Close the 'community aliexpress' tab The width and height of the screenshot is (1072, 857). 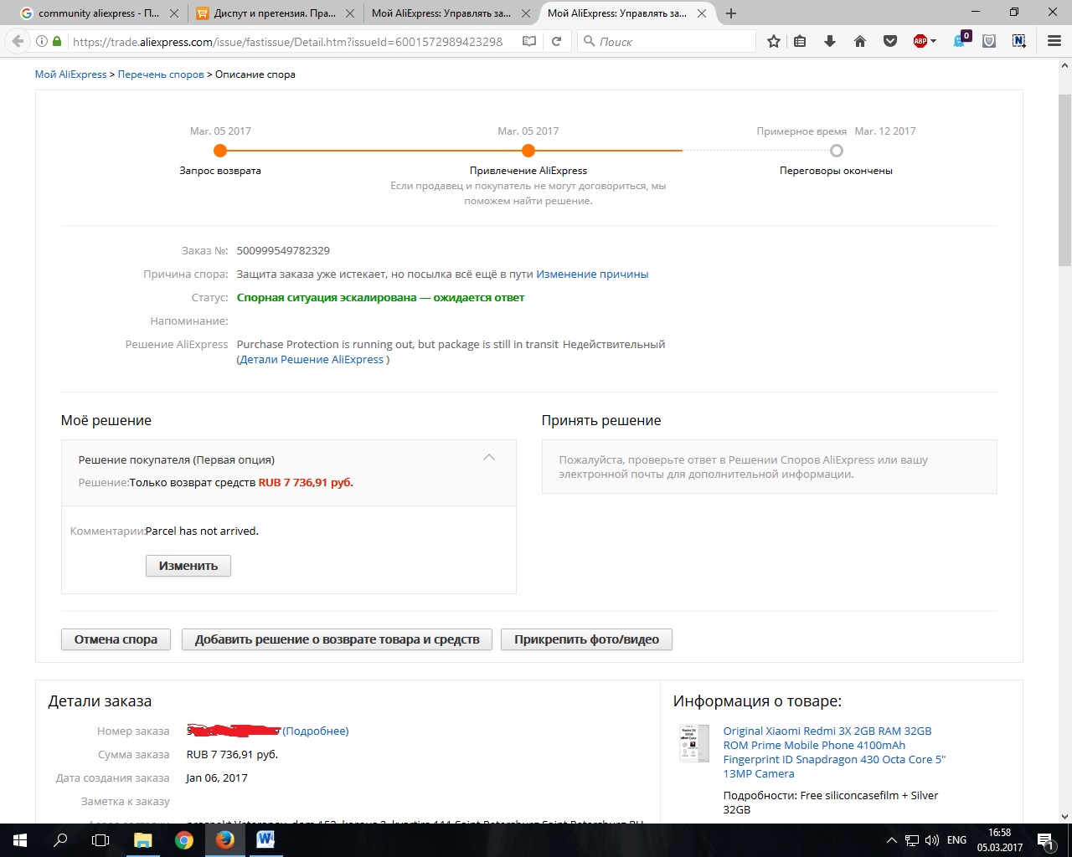click(x=174, y=13)
